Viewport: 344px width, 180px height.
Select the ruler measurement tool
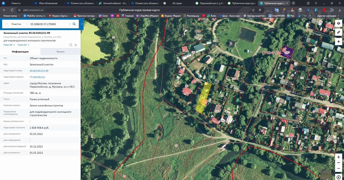[339, 33]
